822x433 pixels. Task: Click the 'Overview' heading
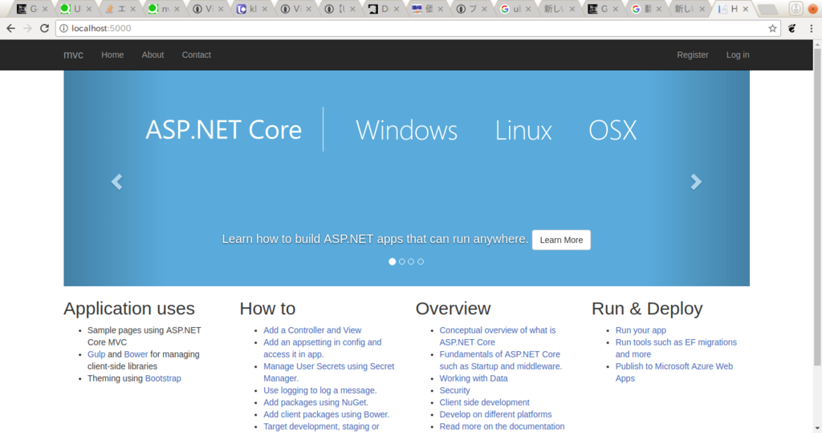tap(453, 309)
